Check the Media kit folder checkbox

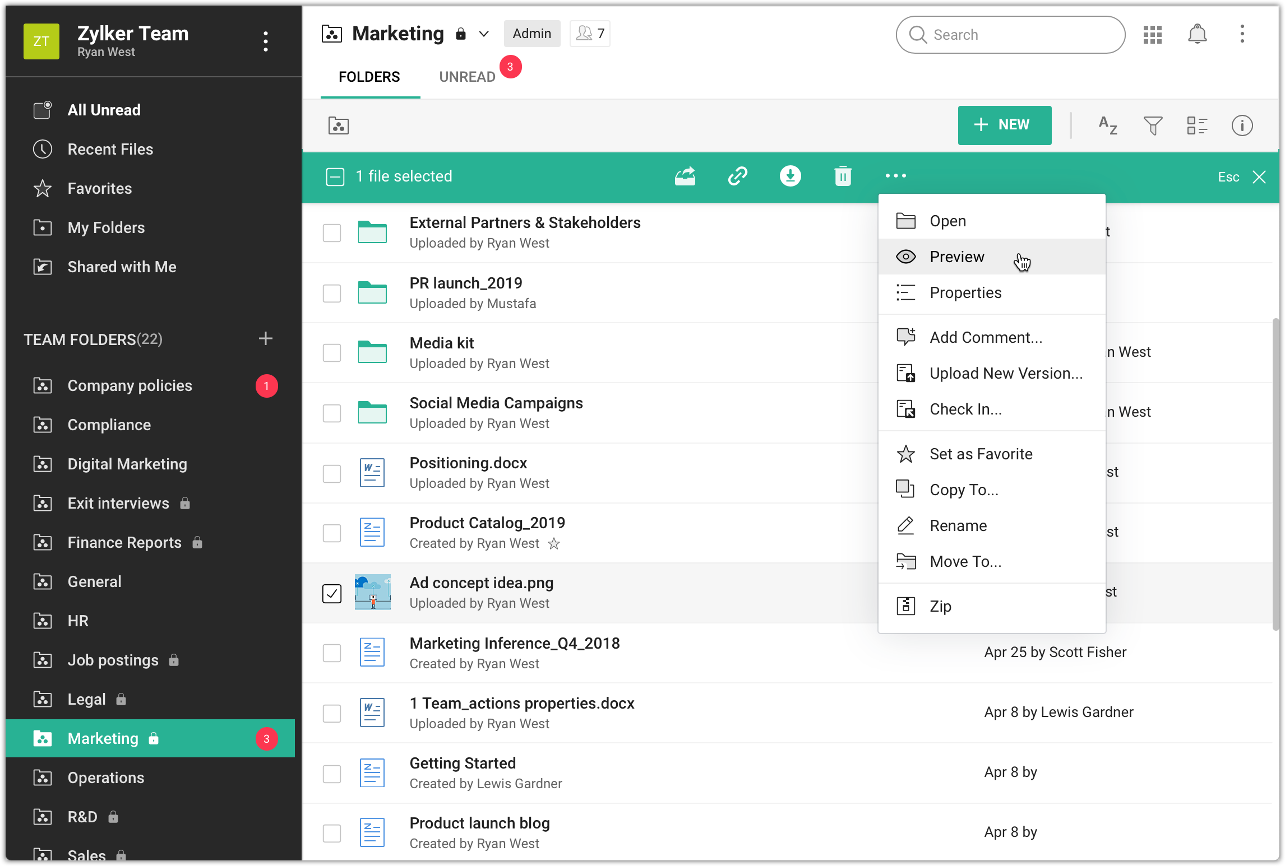(332, 353)
